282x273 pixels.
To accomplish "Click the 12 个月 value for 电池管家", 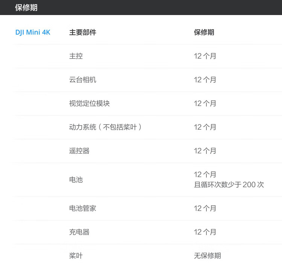I will (205, 208).
